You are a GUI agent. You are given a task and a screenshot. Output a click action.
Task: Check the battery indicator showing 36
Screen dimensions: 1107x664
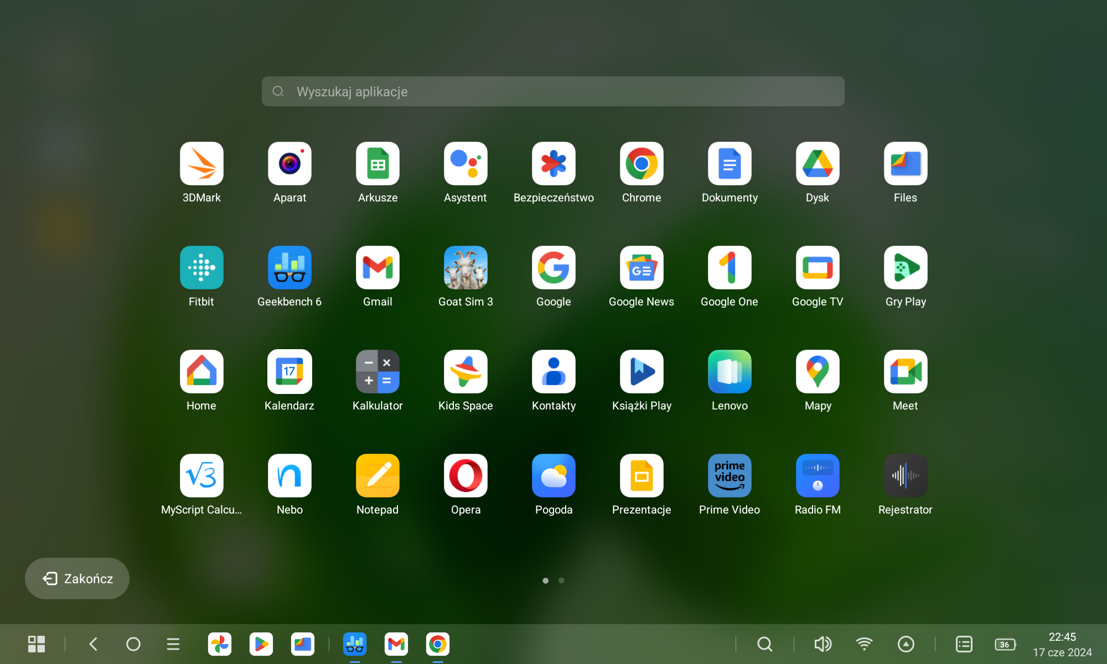1005,644
